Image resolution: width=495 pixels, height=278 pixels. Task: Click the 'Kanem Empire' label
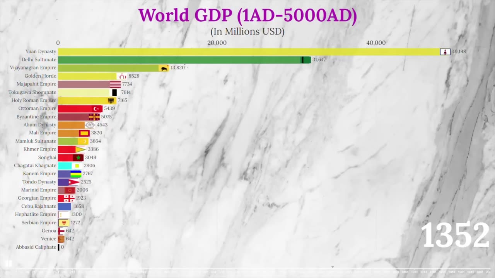tap(39, 174)
